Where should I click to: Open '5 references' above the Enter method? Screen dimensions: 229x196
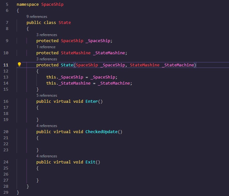(x=47, y=95)
